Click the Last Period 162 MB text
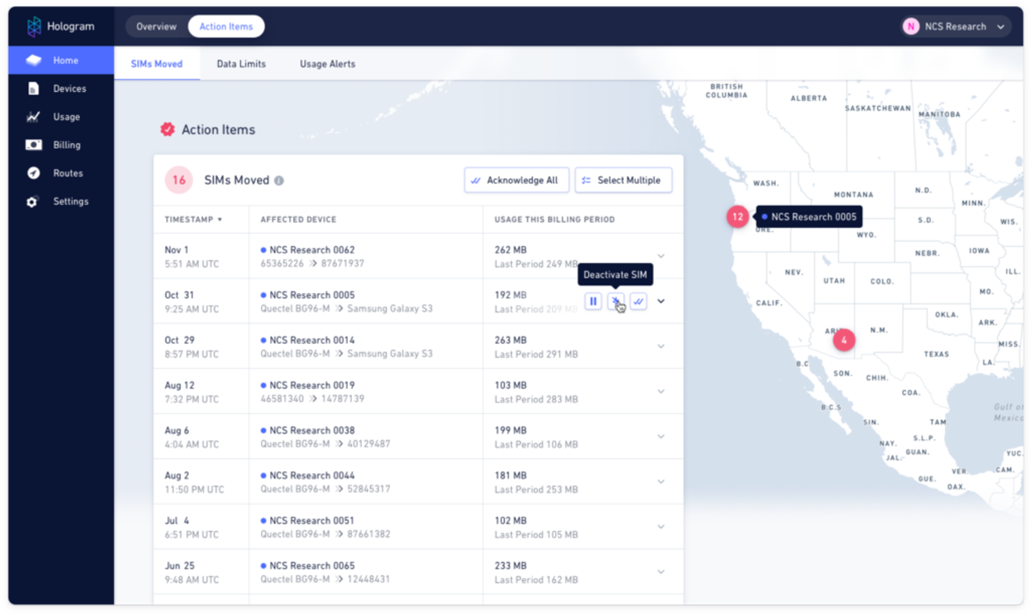 (536, 580)
